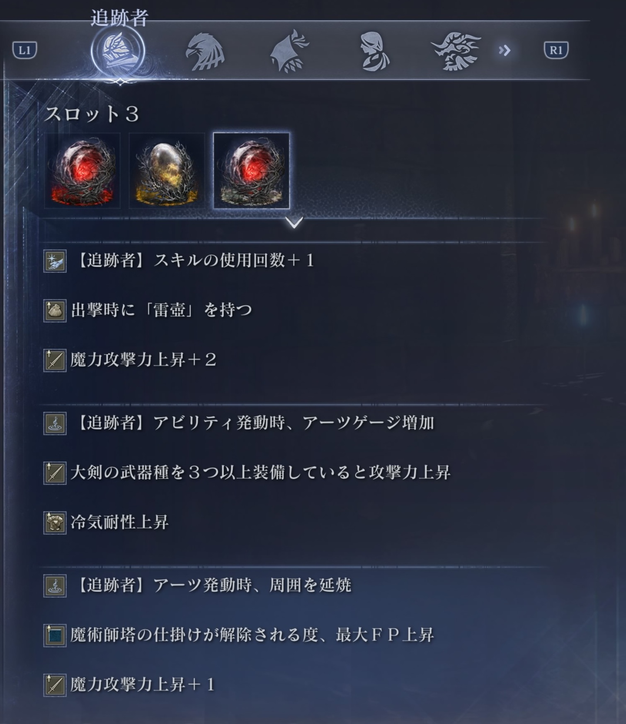Click the skill uses +1 effect icon
Image resolution: width=626 pixels, height=724 pixels.
(55, 261)
